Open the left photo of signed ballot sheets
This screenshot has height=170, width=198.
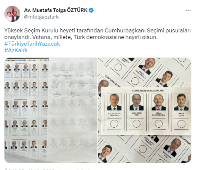click(51, 110)
